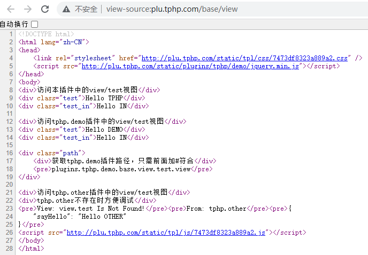The image size is (368, 255).
Task: Click the 不安全 security label
Action: click(x=86, y=9)
